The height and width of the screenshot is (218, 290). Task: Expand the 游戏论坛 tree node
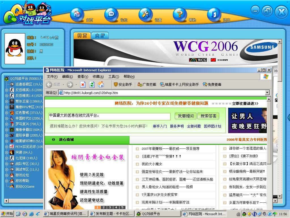click(7, 175)
